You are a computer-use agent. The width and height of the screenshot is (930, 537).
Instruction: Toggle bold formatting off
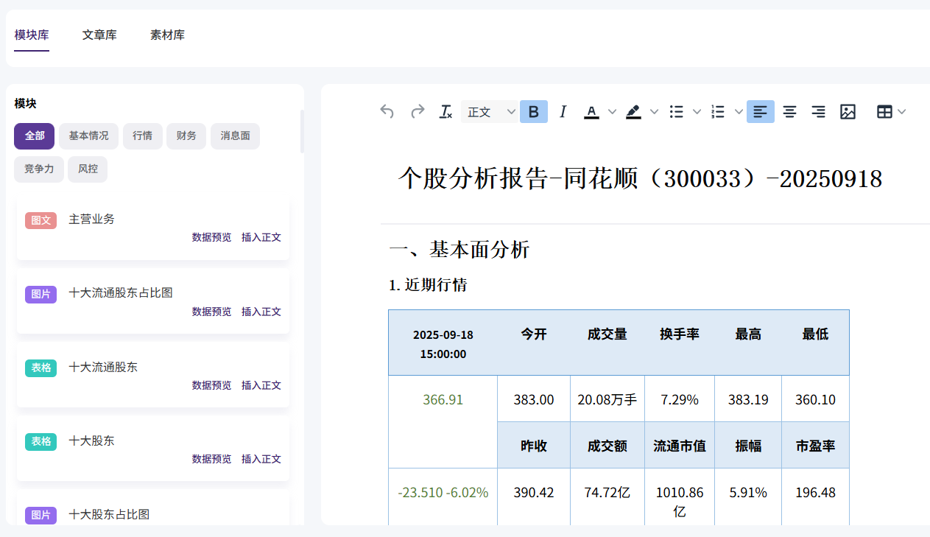point(533,111)
